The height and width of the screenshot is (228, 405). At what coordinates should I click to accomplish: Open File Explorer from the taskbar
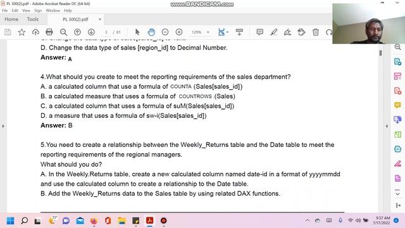pyautogui.click(x=121, y=221)
